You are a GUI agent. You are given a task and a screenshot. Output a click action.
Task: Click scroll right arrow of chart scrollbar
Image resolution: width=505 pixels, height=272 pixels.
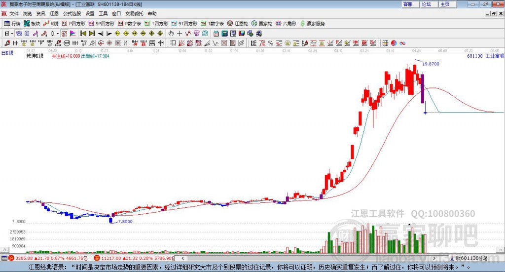click(x=434, y=258)
